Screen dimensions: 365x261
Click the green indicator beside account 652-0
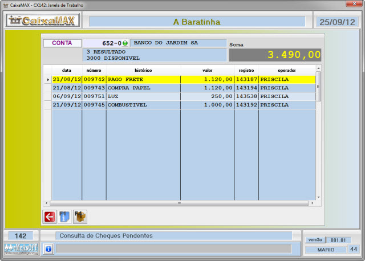[x=125, y=43]
